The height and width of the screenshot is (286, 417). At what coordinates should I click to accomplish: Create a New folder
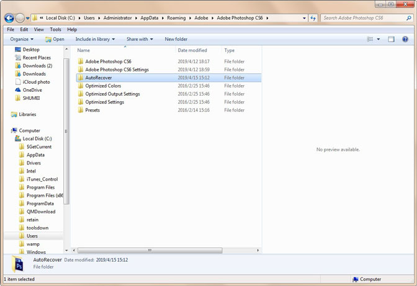[176, 39]
